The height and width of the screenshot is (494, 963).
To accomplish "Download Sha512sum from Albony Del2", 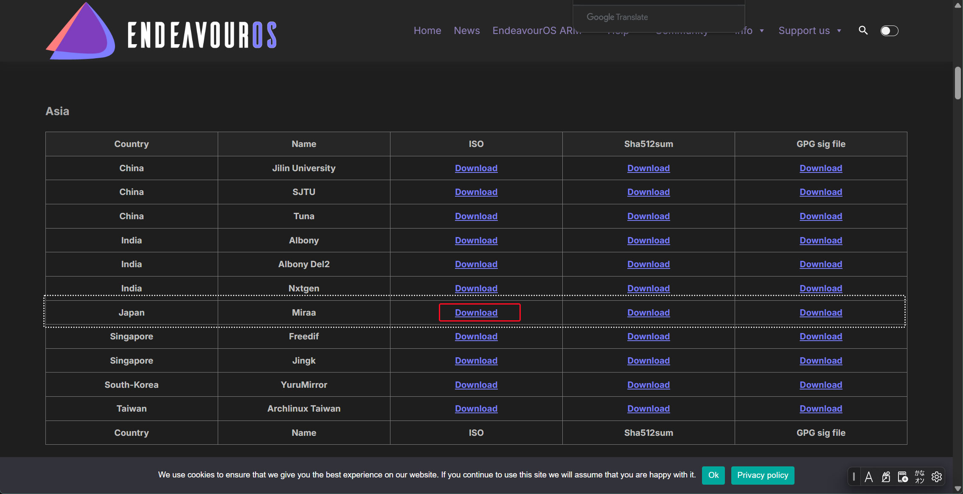I will [x=649, y=264].
